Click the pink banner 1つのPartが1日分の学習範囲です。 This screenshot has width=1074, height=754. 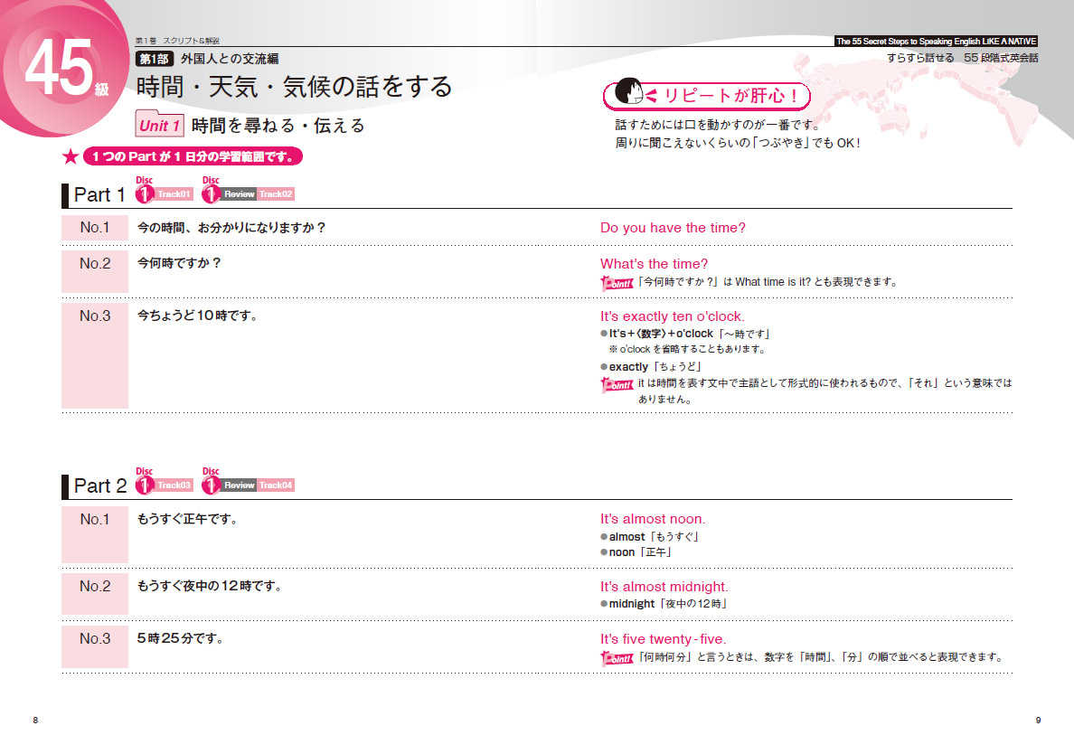pyautogui.click(x=193, y=156)
